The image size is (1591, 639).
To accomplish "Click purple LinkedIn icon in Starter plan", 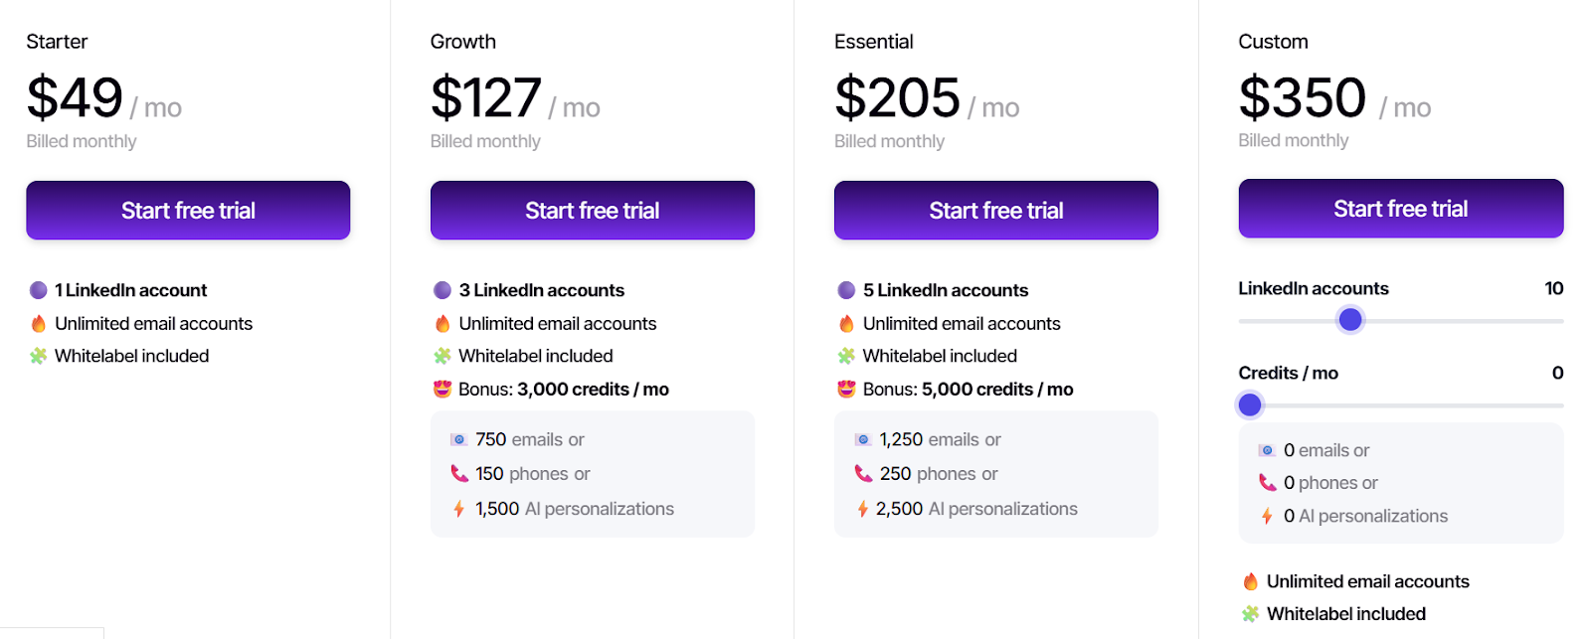I will (x=39, y=290).
